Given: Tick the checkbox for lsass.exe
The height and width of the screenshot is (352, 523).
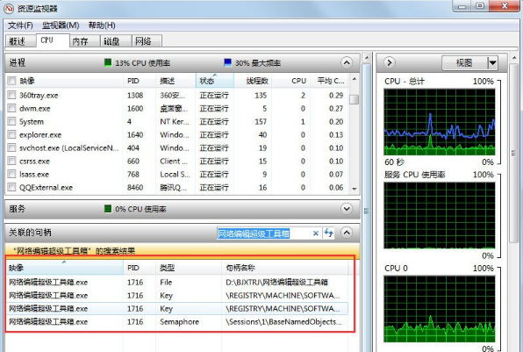Looking at the screenshot, I should [11, 174].
